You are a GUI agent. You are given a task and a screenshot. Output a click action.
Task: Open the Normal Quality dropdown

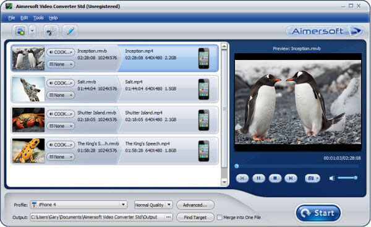(153, 205)
